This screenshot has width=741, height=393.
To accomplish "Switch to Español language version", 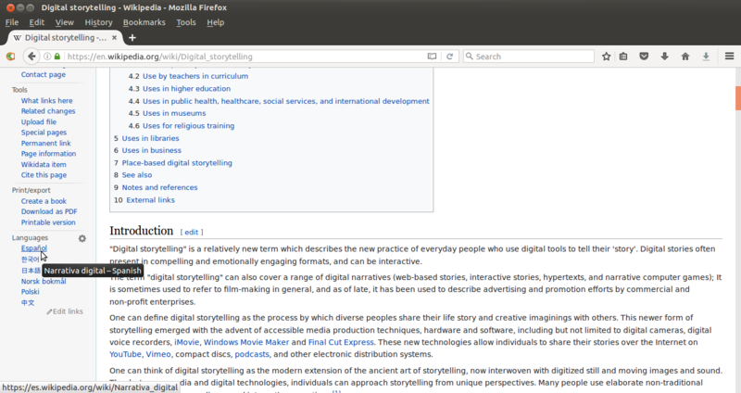I will pyautogui.click(x=33, y=248).
